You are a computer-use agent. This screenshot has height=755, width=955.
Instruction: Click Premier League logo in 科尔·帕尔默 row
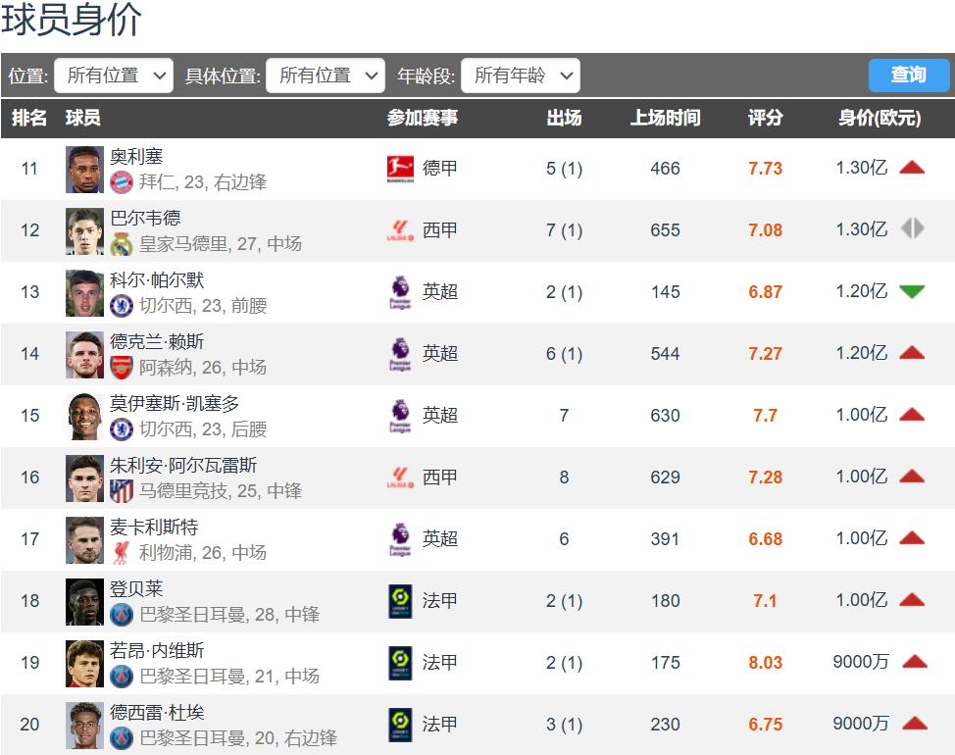[400, 292]
